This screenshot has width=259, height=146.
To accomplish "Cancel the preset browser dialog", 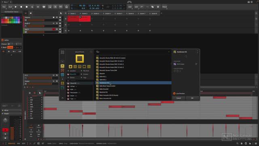I will (x=178, y=98).
